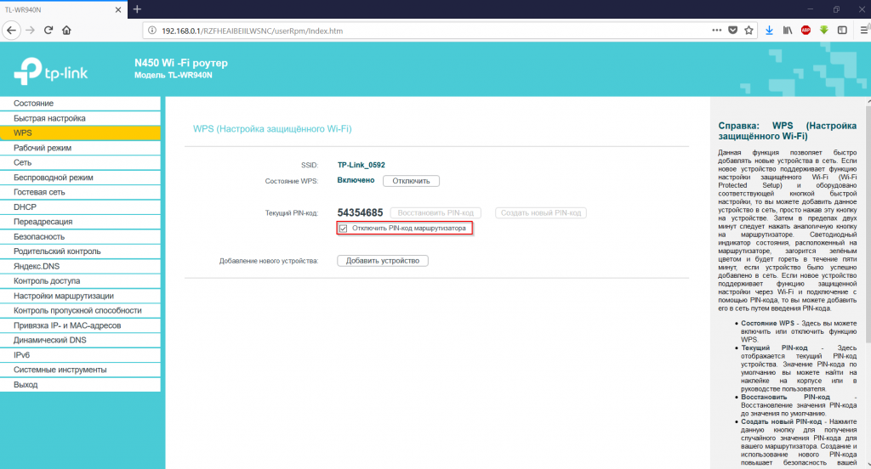Bookmark this page with the star icon

[x=749, y=31]
